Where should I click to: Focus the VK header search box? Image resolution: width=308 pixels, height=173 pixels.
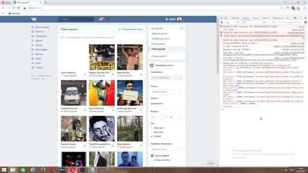tap(76, 19)
